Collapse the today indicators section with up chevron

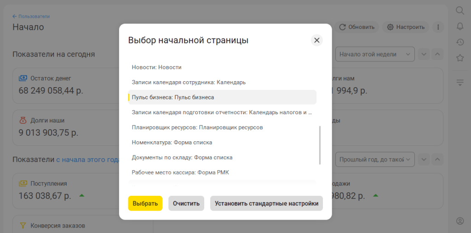437,54
